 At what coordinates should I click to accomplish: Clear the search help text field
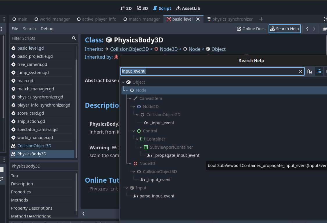point(300,71)
